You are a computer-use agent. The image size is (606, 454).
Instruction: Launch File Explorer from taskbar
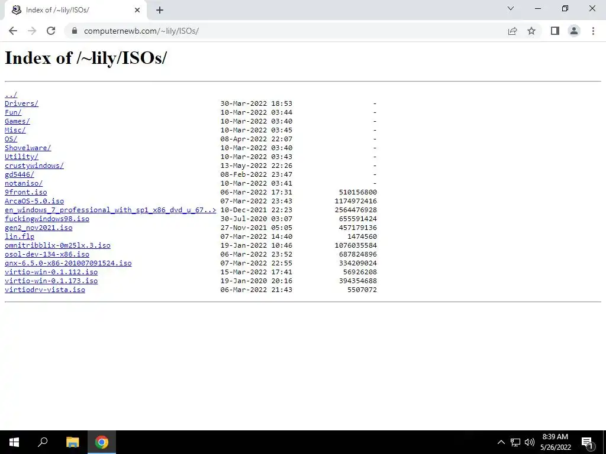pyautogui.click(x=72, y=442)
